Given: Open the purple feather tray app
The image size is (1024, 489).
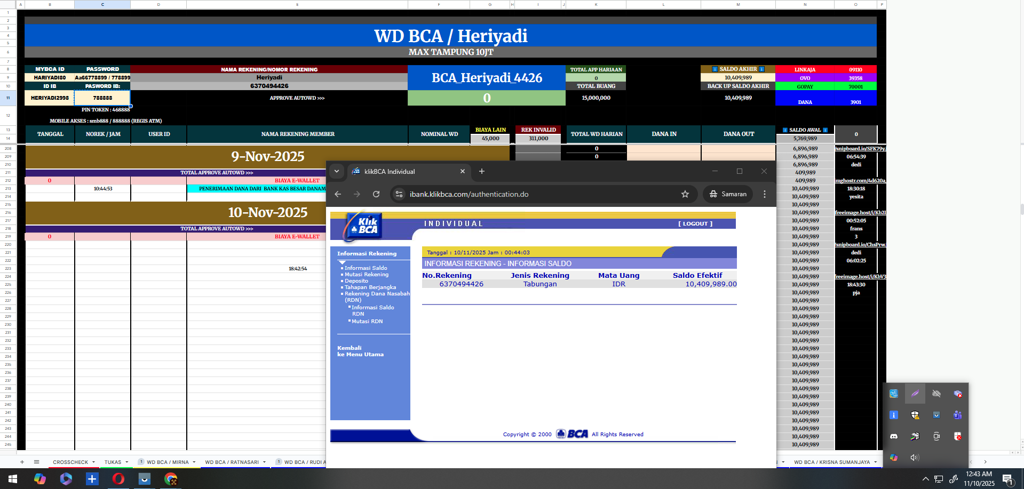Looking at the screenshot, I should click(x=915, y=394).
